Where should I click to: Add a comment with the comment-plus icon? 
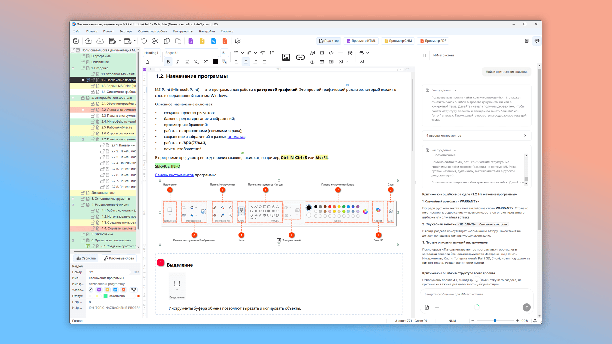(362, 62)
